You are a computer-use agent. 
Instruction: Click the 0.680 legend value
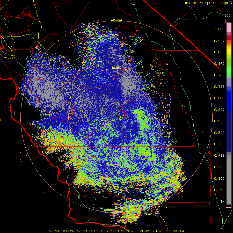[x=219, y=98]
